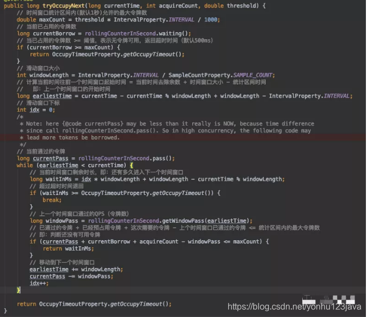Click the 'public' keyword of the method
367x317 pixels.
pyautogui.click(x=14, y=5)
